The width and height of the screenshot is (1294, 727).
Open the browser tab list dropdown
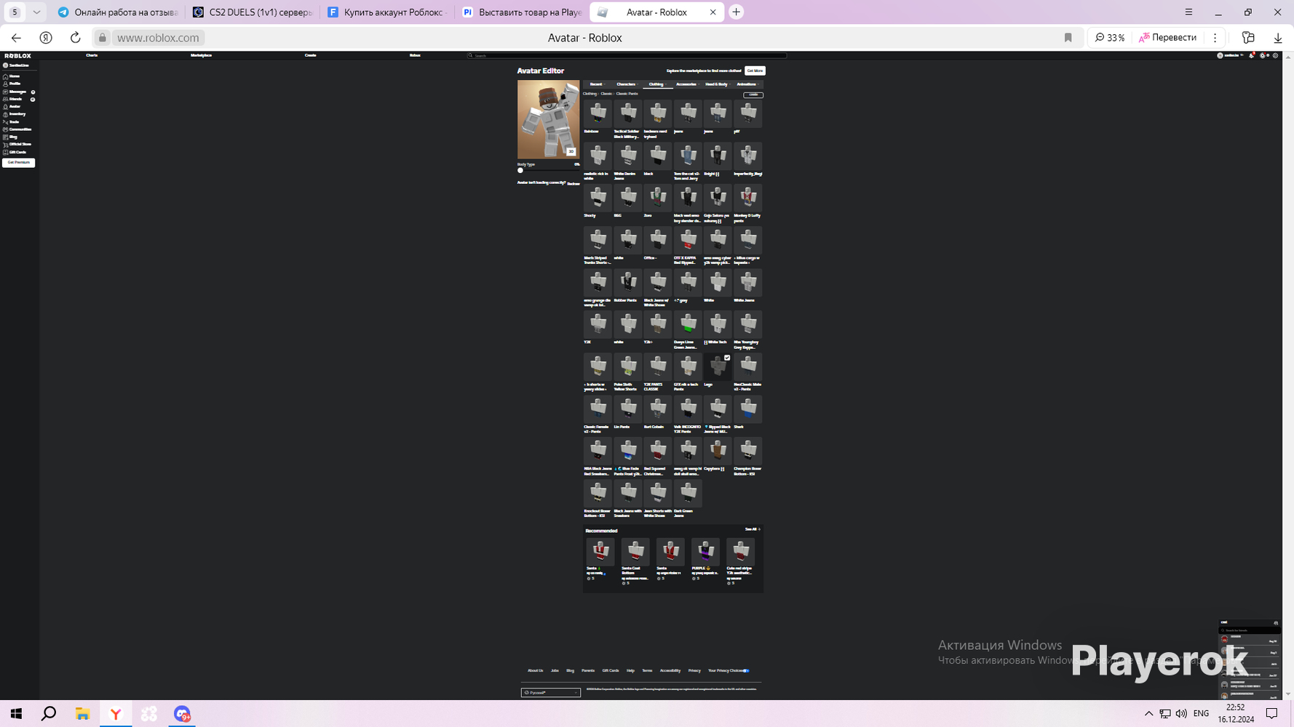(36, 12)
